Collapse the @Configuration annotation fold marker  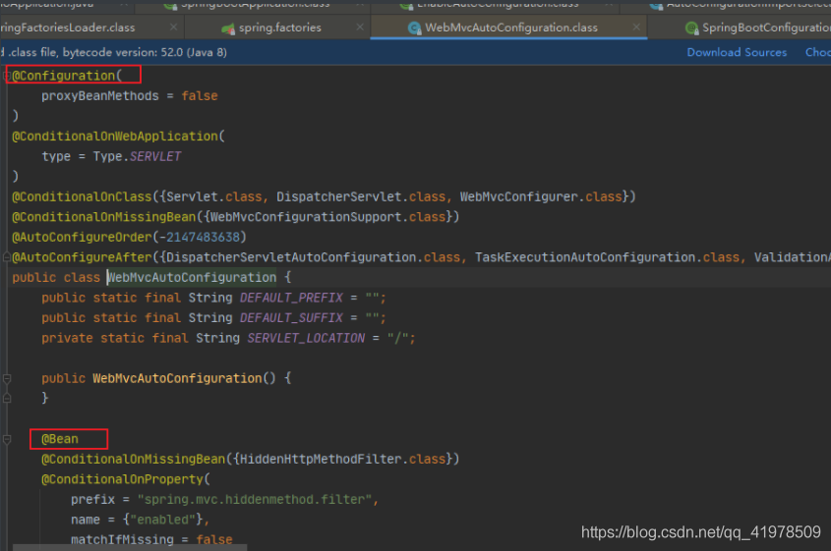coord(7,76)
